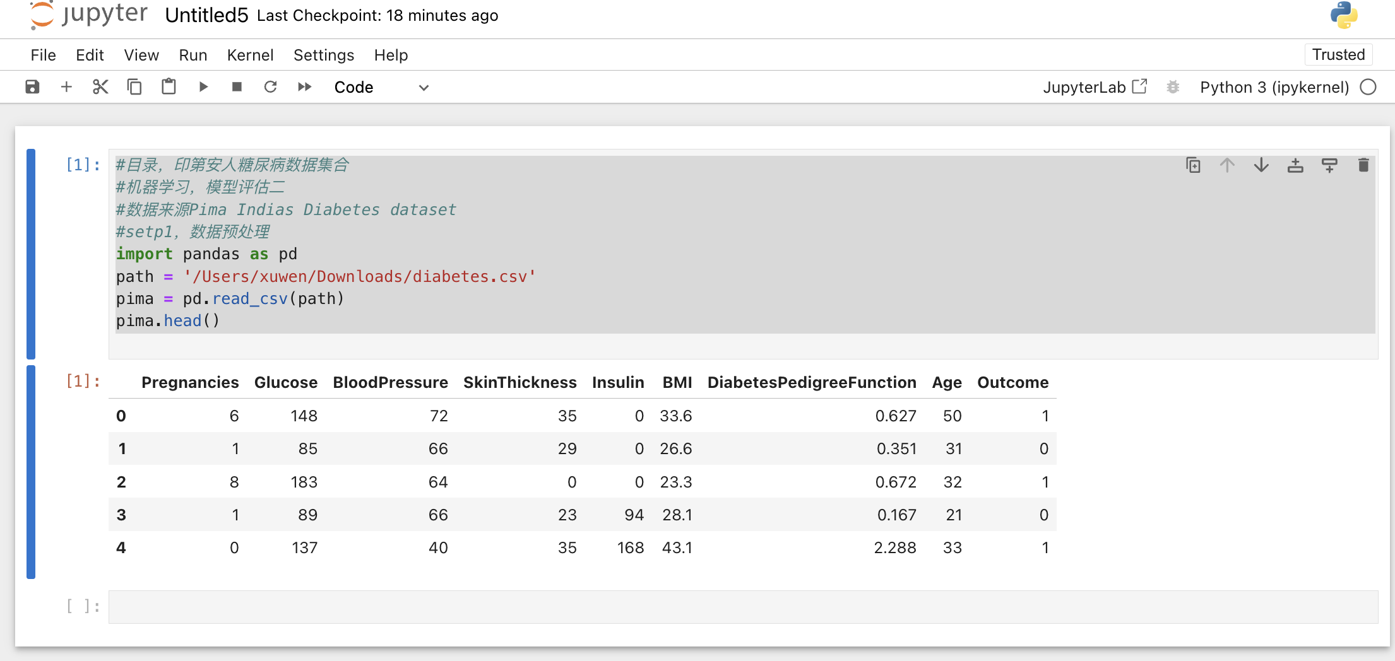This screenshot has width=1395, height=661.
Task: Restart the kernel using the refresh icon
Action: pyautogui.click(x=270, y=87)
